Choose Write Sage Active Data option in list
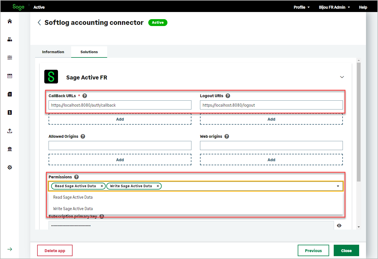 point(196,209)
